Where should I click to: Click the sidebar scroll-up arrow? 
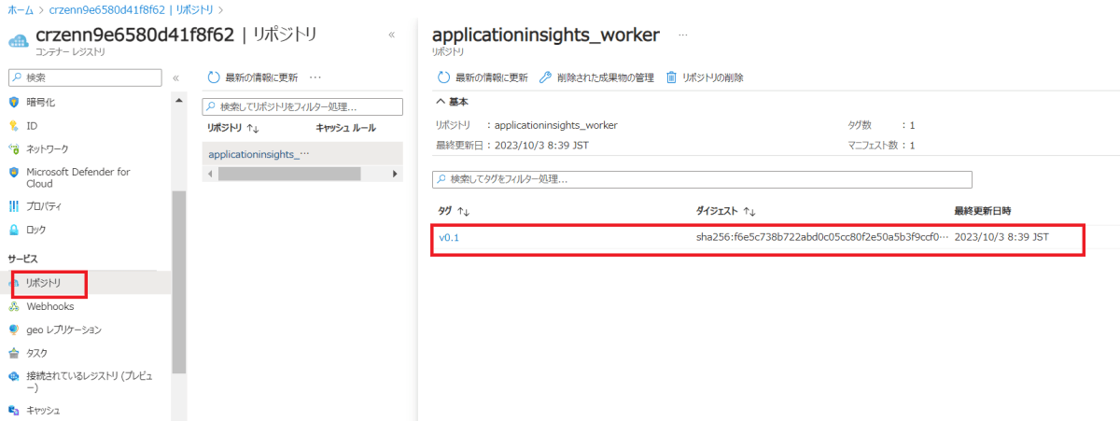[179, 99]
